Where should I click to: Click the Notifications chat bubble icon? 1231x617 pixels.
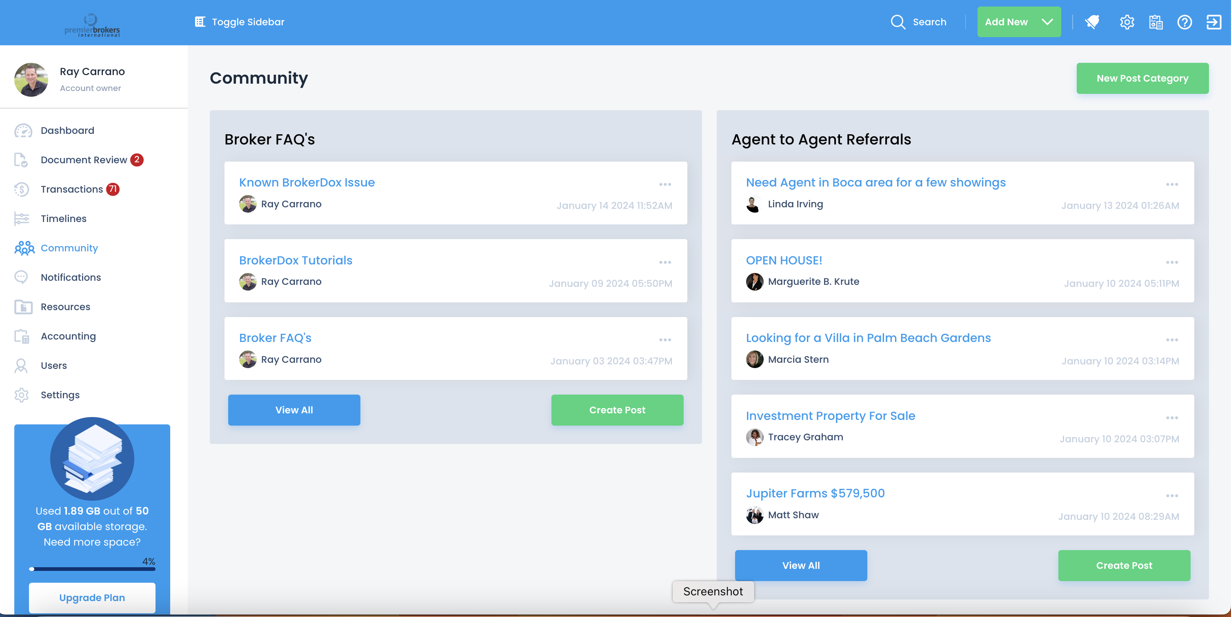(21, 277)
